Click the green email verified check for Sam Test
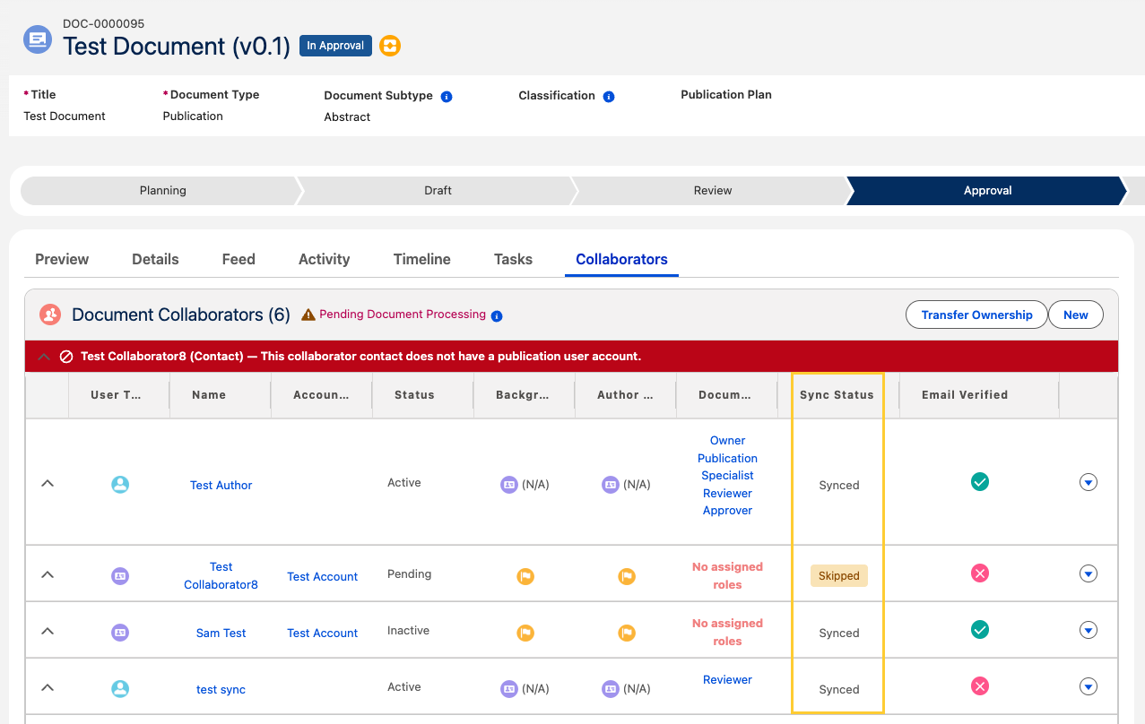The width and height of the screenshot is (1145, 724). click(980, 630)
